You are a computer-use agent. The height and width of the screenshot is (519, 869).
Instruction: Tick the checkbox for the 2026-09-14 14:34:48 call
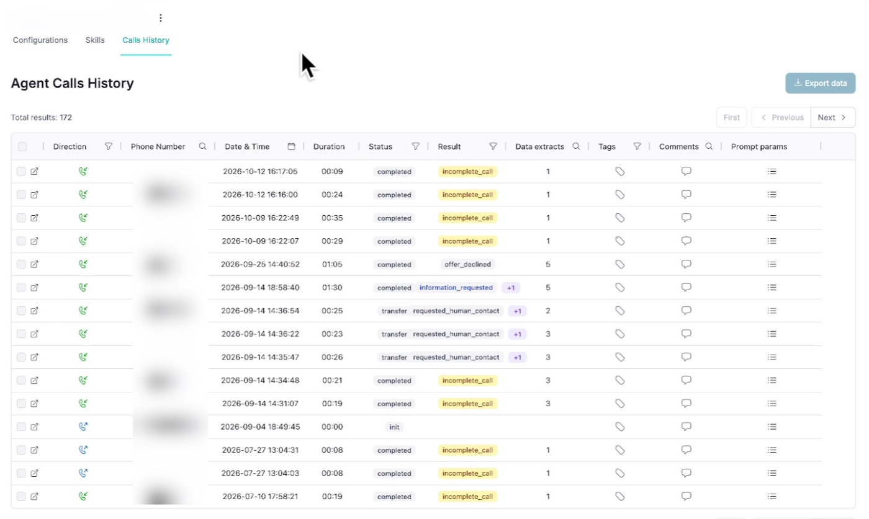(22, 381)
